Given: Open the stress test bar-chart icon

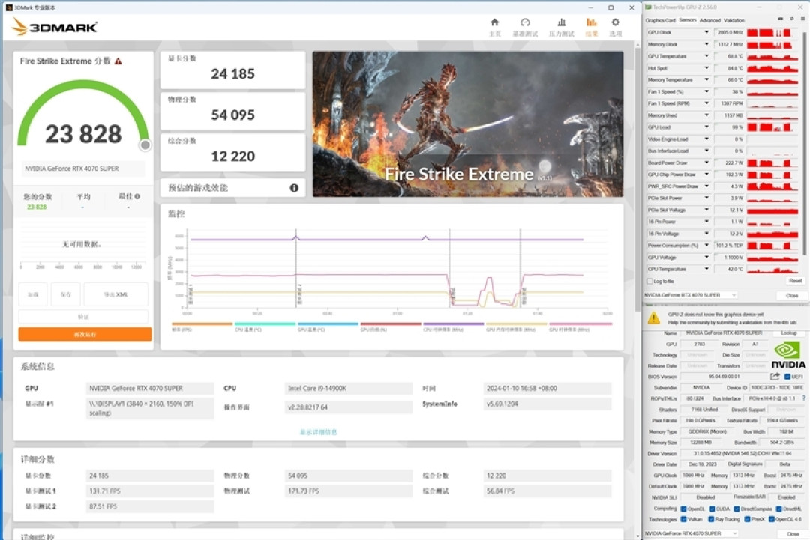Looking at the screenshot, I should (x=562, y=22).
